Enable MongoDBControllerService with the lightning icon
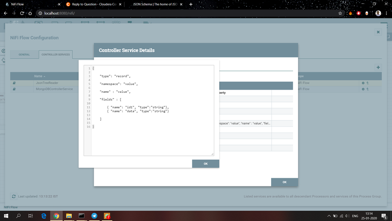 pos(368,89)
